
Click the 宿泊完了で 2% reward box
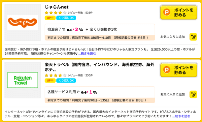[x=100, y=32]
